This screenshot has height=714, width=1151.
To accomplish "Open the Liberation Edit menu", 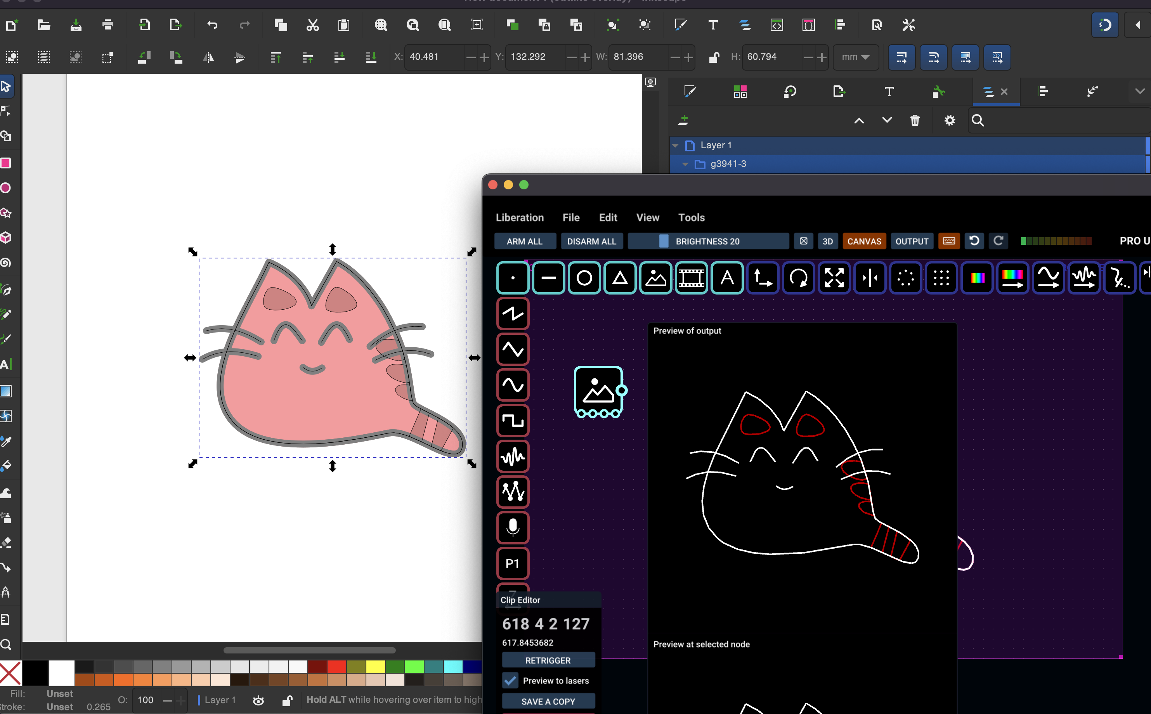I will click(608, 218).
